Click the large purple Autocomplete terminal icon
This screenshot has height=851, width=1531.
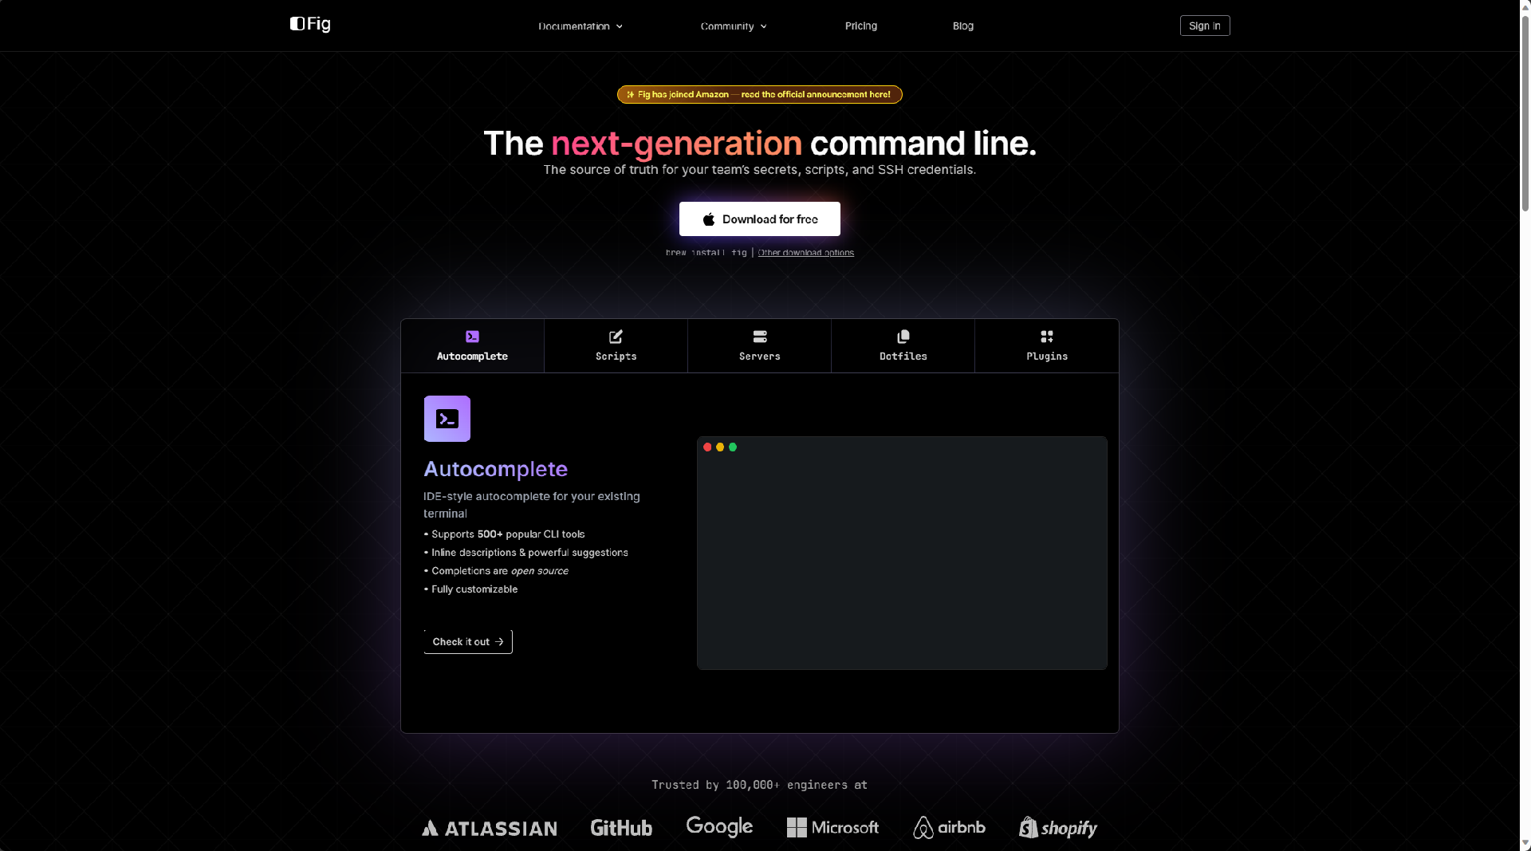tap(447, 419)
